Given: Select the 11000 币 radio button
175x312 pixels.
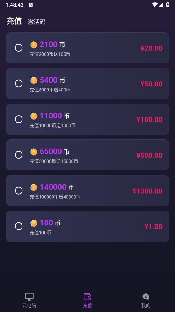Looking at the screenshot, I should coord(19,119).
